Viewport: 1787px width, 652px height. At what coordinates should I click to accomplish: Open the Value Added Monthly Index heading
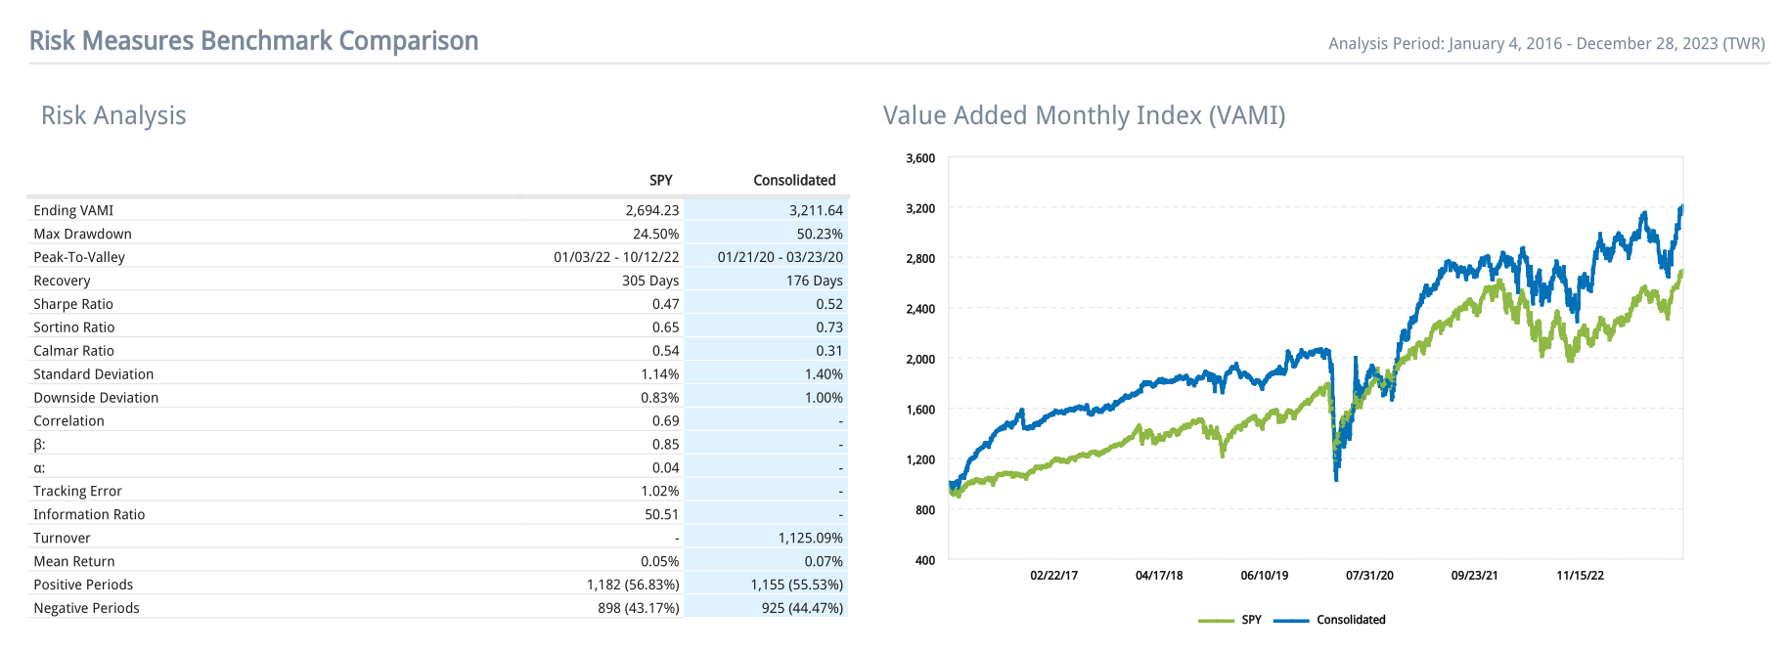[1084, 115]
